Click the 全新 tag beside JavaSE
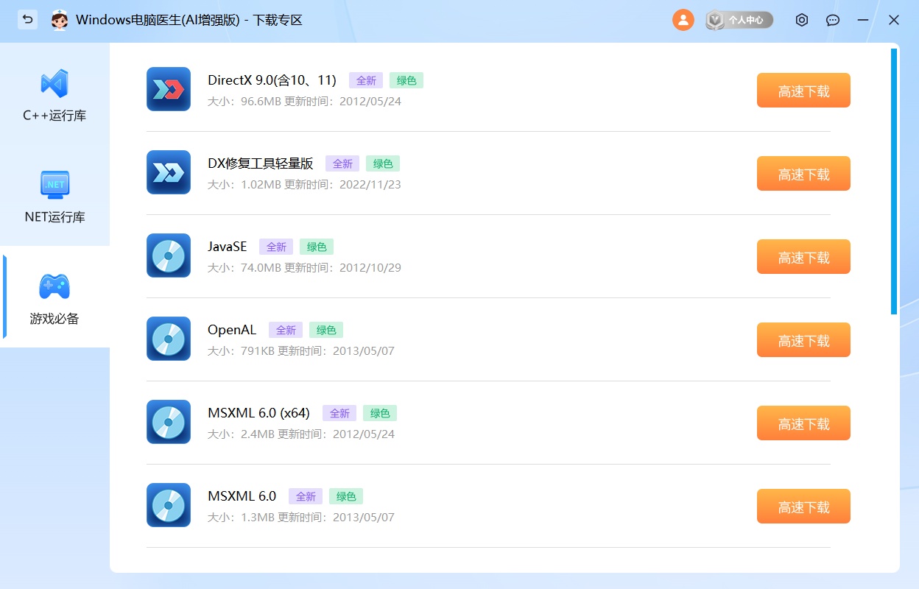Image resolution: width=919 pixels, height=589 pixels. [276, 247]
